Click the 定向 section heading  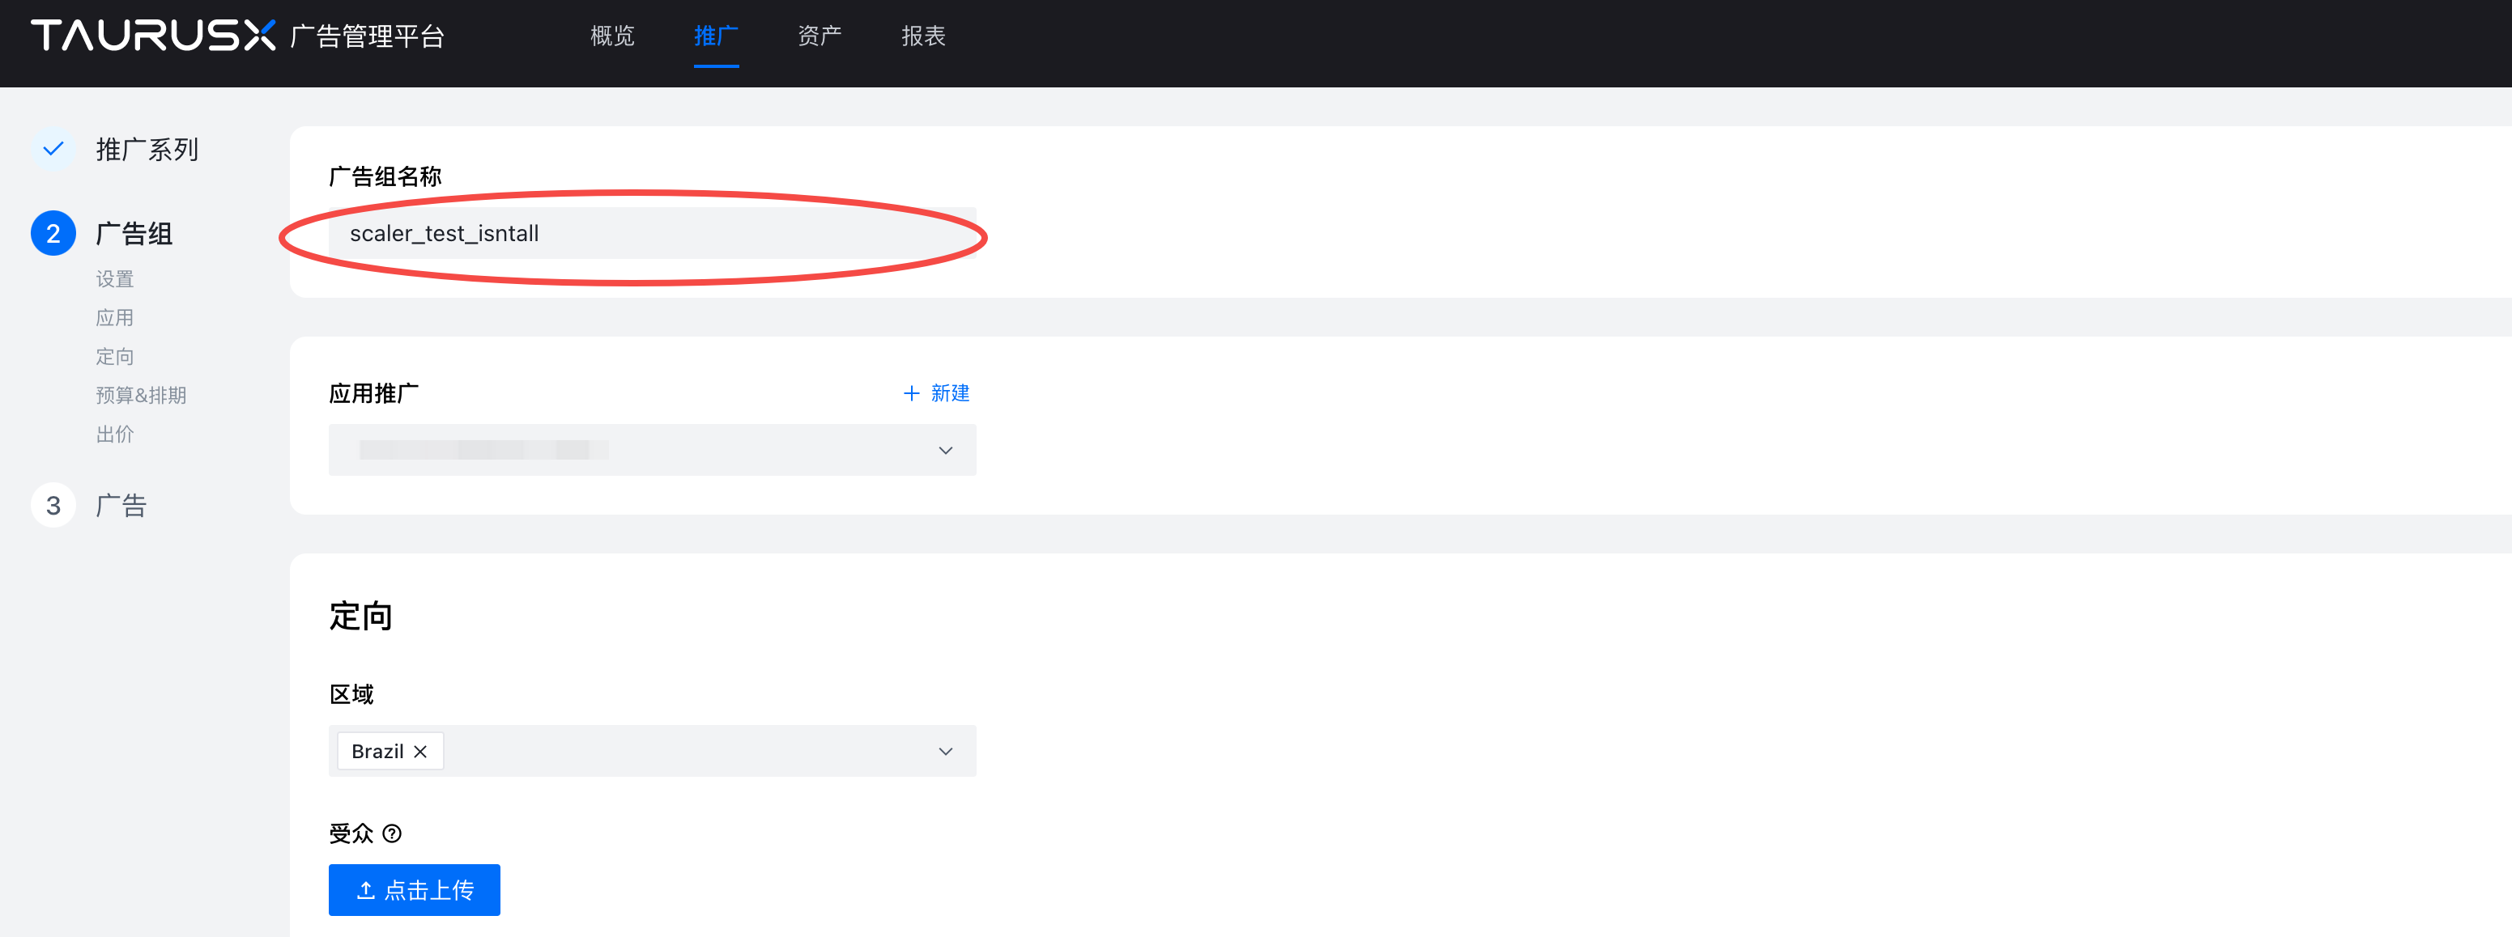[x=361, y=617]
